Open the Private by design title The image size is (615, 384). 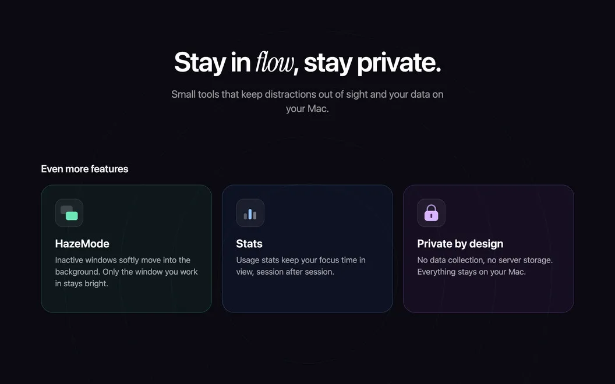[x=460, y=244]
